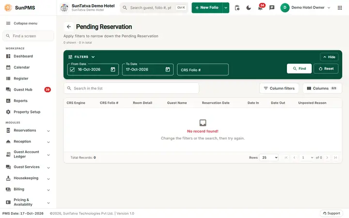Open the clipboard clock icon in header
This screenshot has width=349, height=218.
click(x=237, y=8)
